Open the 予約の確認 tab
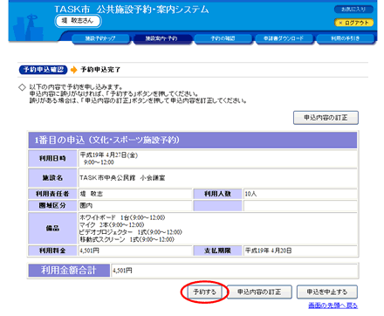 tap(223, 38)
